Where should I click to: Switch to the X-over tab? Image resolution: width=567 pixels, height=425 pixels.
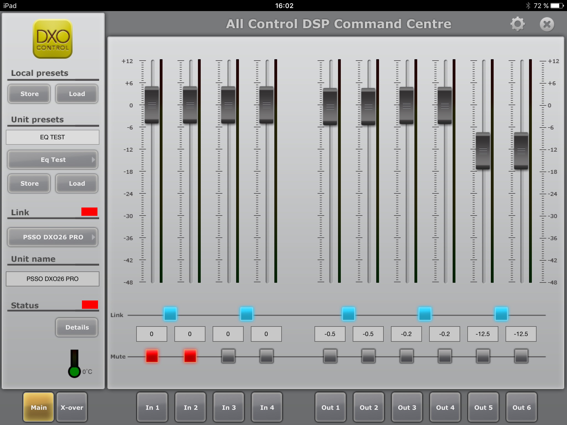(72, 407)
